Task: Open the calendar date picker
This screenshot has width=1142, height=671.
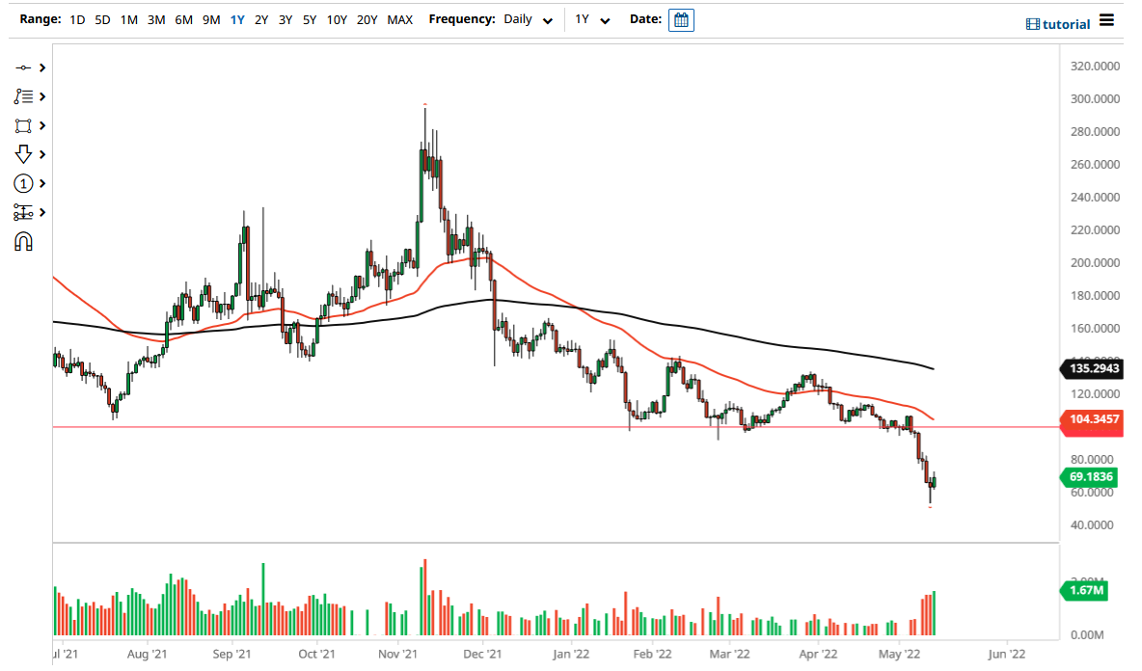Action: 681,19
